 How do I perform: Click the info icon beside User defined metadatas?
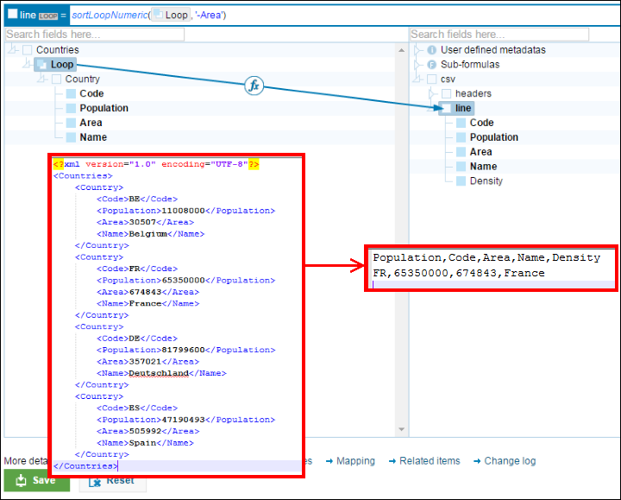tap(432, 50)
